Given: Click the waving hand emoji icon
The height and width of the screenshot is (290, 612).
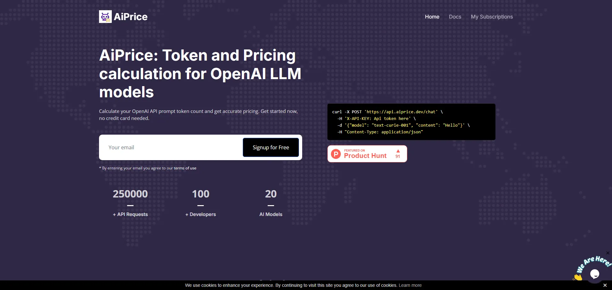Looking at the screenshot, I should pos(578,277).
